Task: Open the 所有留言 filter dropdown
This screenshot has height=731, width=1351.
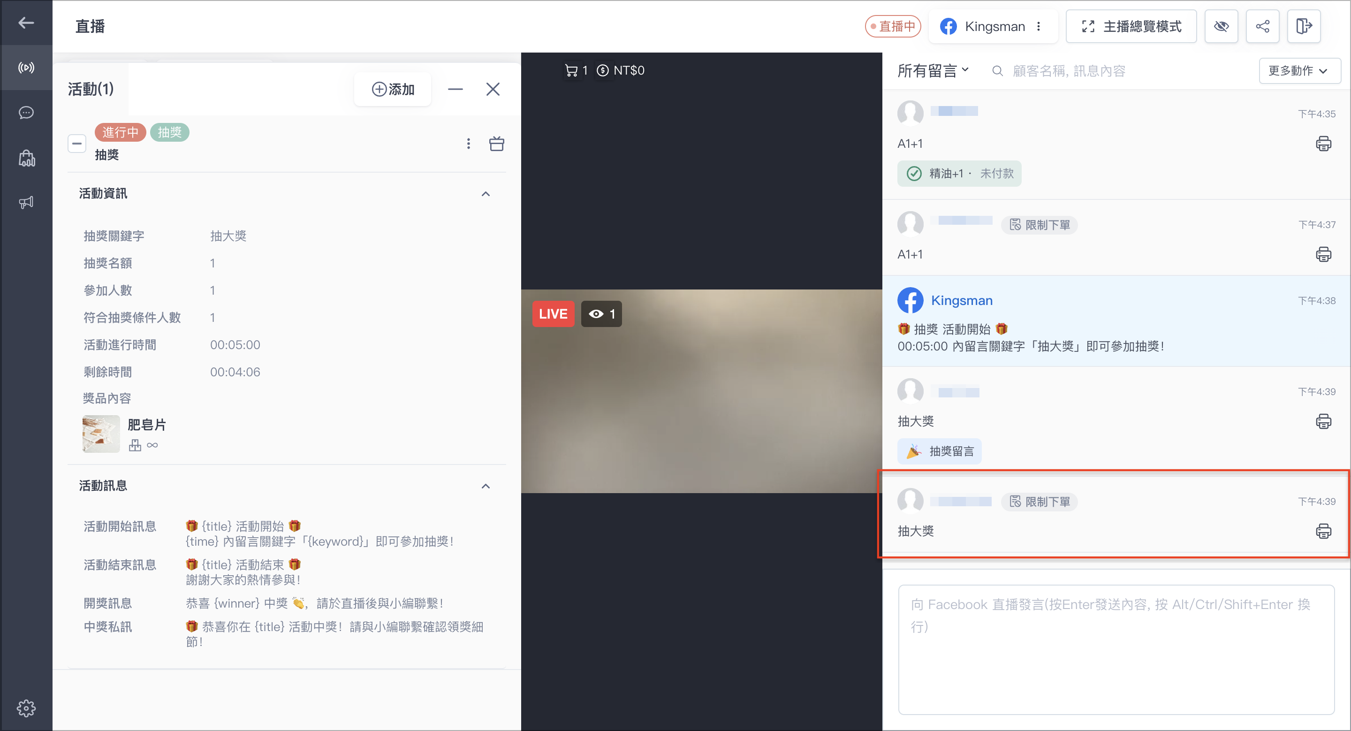Action: [x=933, y=71]
